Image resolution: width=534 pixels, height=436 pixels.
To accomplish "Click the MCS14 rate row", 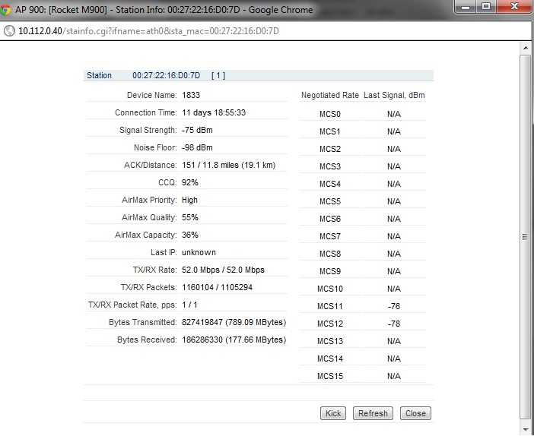I will coord(363,359).
